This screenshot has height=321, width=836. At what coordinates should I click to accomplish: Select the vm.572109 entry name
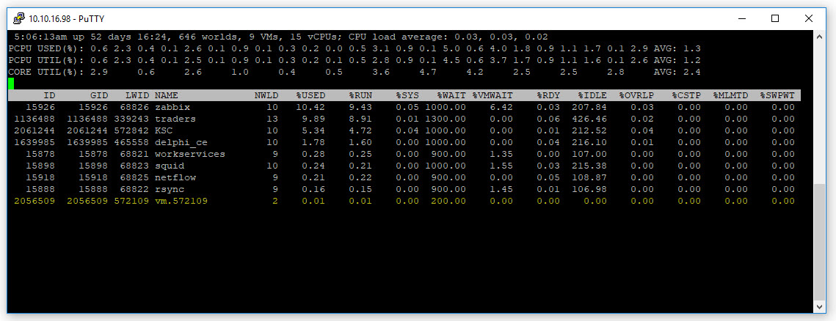(181, 201)
